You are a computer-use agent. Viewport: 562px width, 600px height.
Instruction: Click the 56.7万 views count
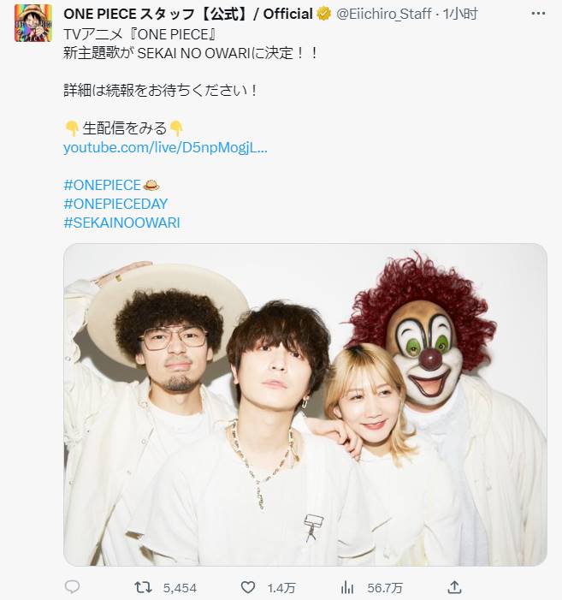click(385, 588)
